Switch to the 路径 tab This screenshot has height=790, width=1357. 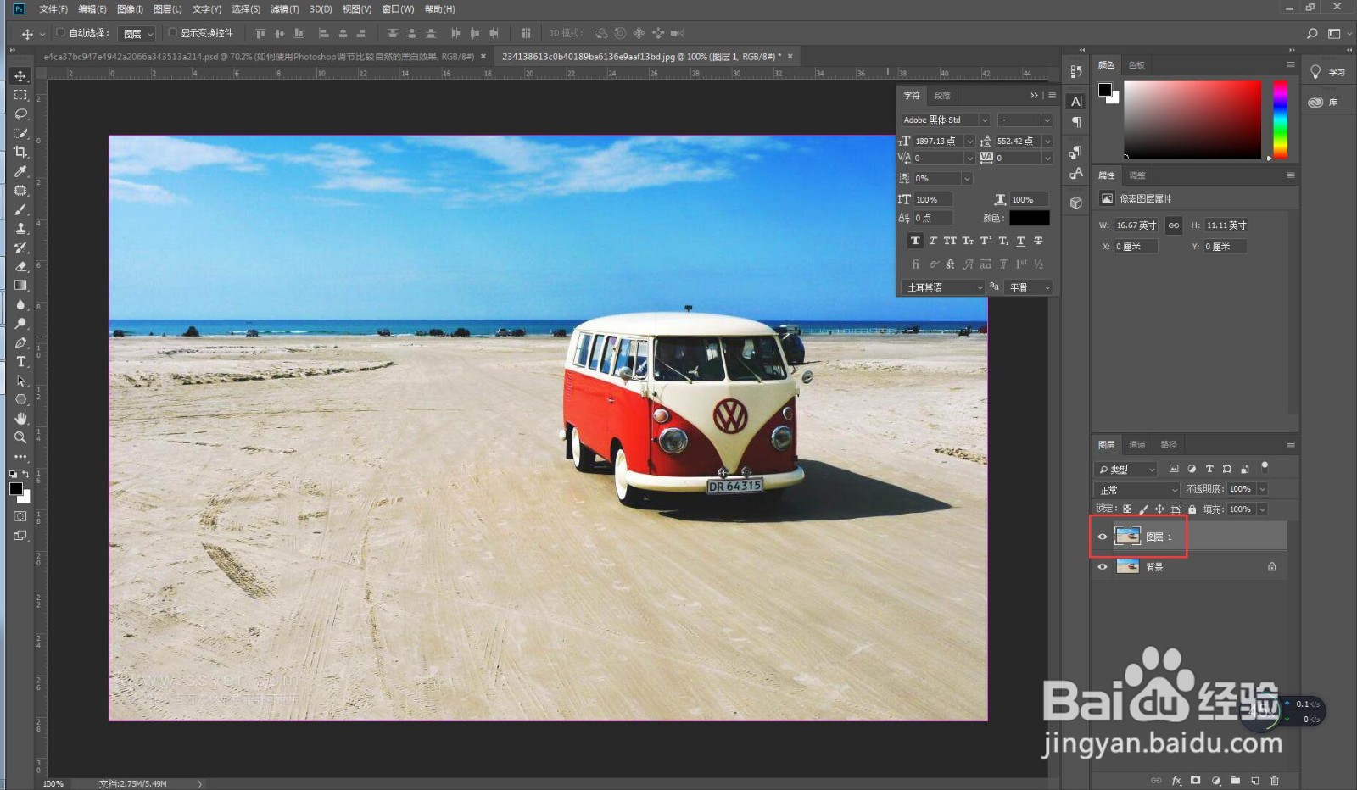click(1169, 445)
